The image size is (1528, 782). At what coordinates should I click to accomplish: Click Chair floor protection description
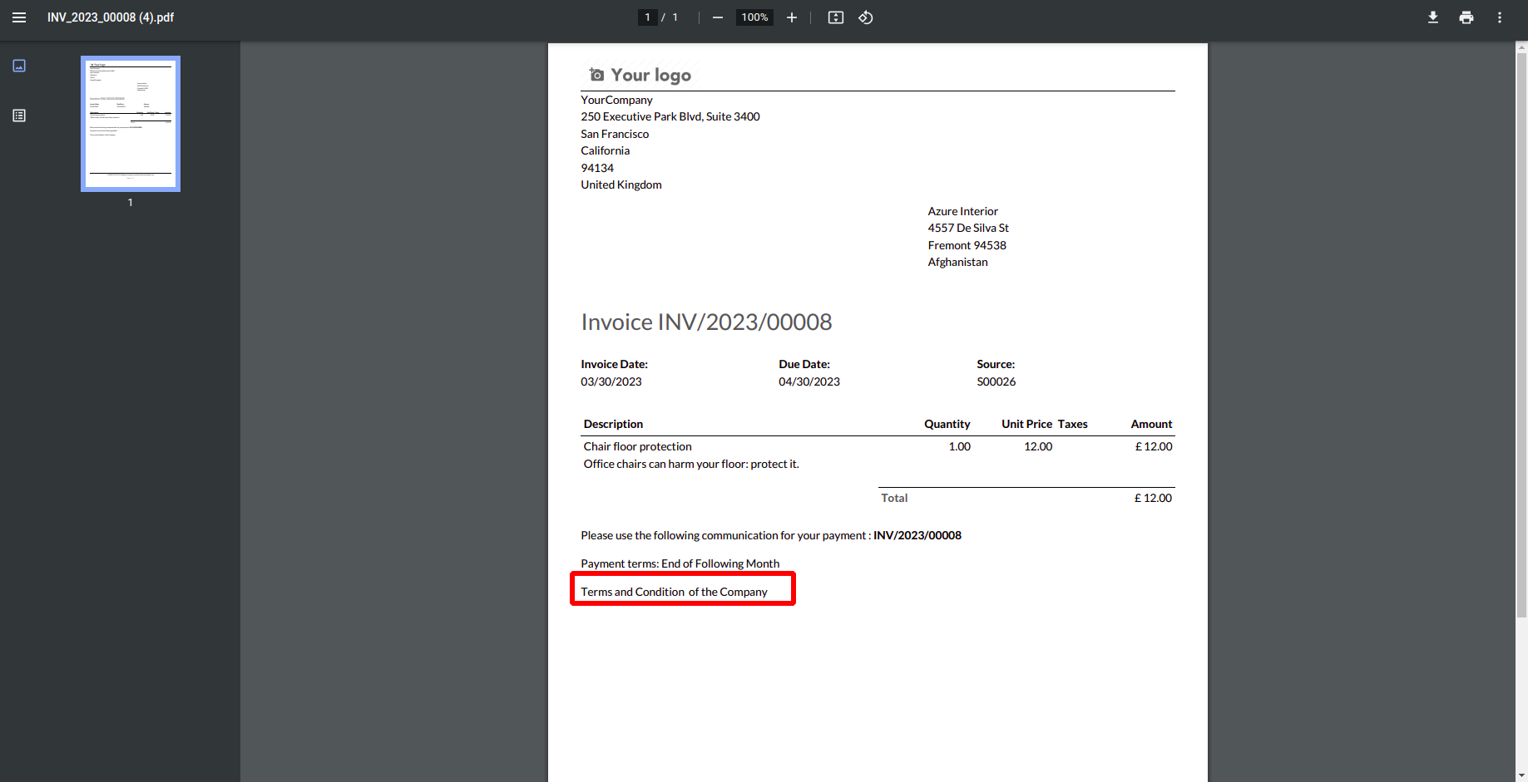coord(637,446)
